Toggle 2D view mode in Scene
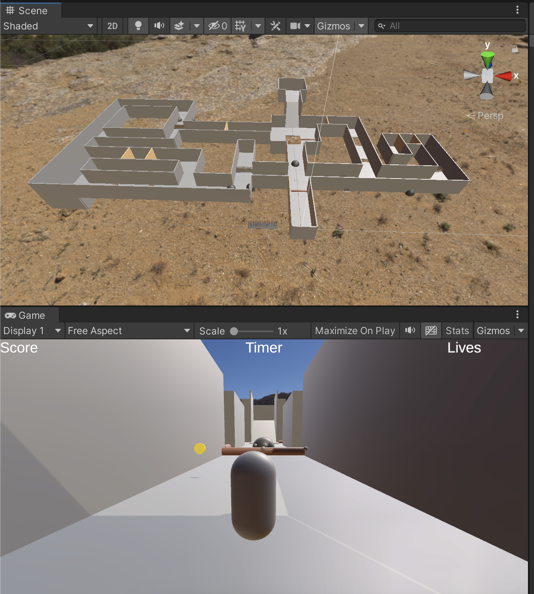This screenshot has width=534, height=594. (113, 26)
